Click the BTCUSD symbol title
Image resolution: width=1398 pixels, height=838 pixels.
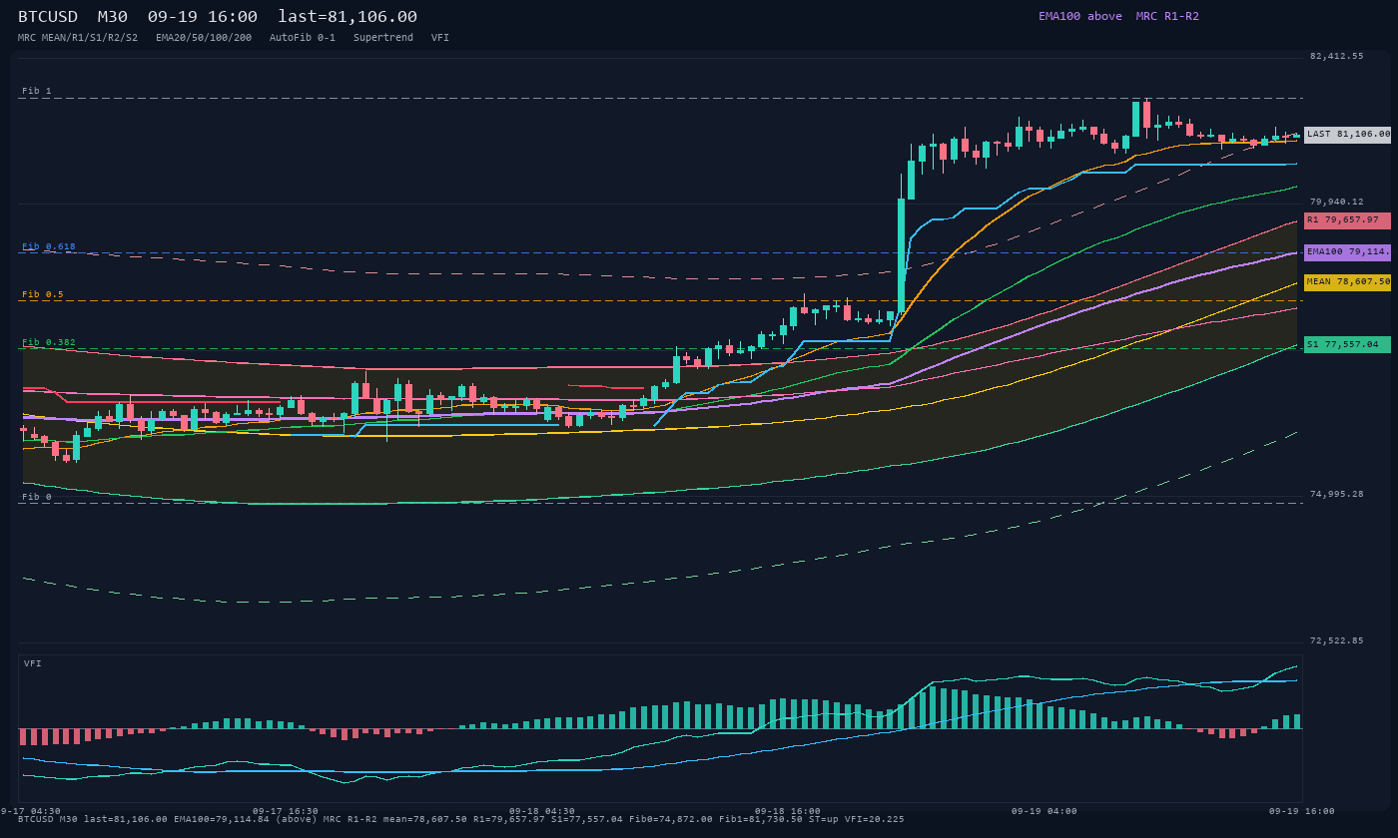(48, 17)
